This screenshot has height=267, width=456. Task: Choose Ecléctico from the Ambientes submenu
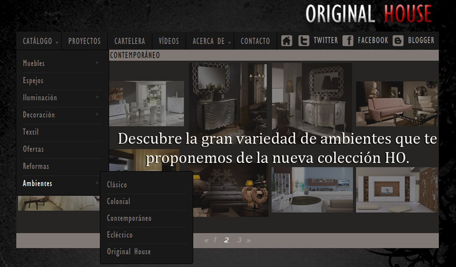coord(120,234)
